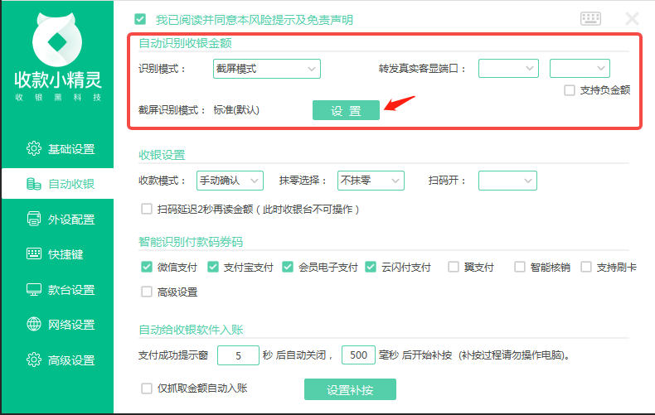Click the gear icon beside 高级设置

pos(34,360)
